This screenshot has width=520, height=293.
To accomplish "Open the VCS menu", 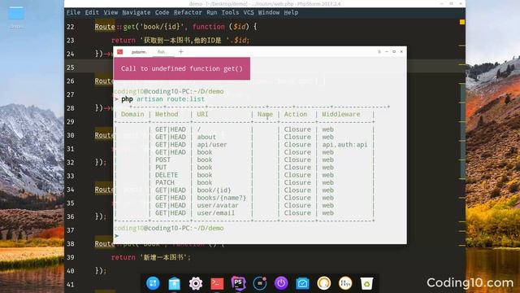I will click(x=249, y=12).
